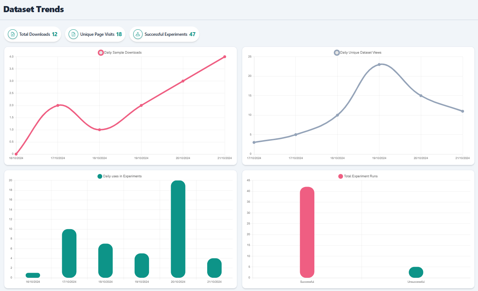The width and height of the screenshot is (478, 291).
Task: Click the green legend dot above Daily uses chart
Action: (x=100, y=176)
